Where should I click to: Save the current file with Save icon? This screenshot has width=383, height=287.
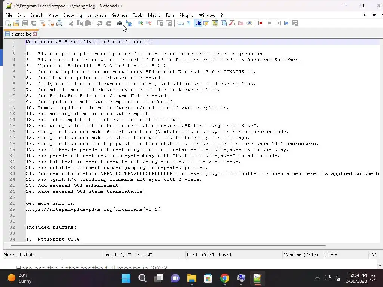(x=25, y=24)
